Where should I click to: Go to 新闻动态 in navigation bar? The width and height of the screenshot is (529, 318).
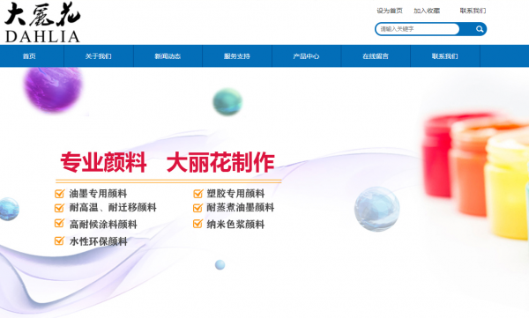click(168, 56)
